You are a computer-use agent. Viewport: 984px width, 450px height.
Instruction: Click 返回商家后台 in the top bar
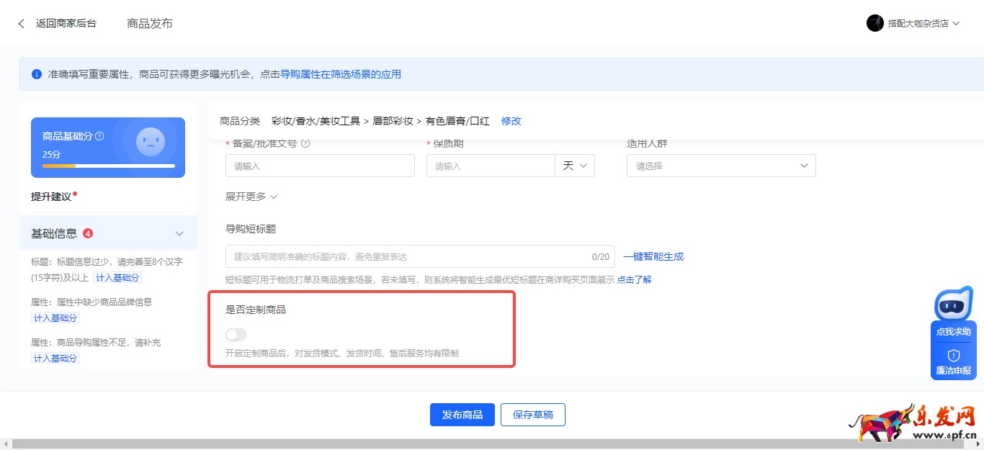coord(60,23)
